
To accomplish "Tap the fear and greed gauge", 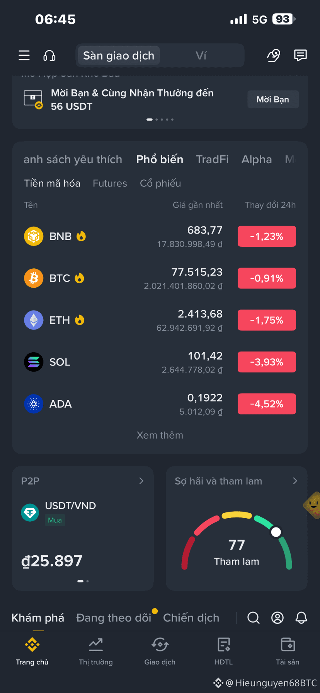I will (237, 541).
